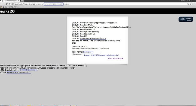Open the View sourcecode link
The width and height of the screenshot is (196, 106).
click(x=115, y=58)
